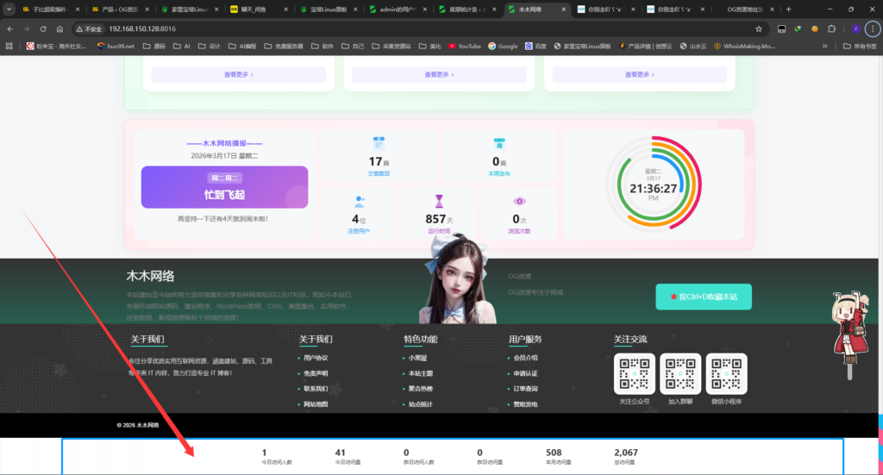Open the tab search dropdown arrow
Screen dimensions: 883x475
click(9, 9)
